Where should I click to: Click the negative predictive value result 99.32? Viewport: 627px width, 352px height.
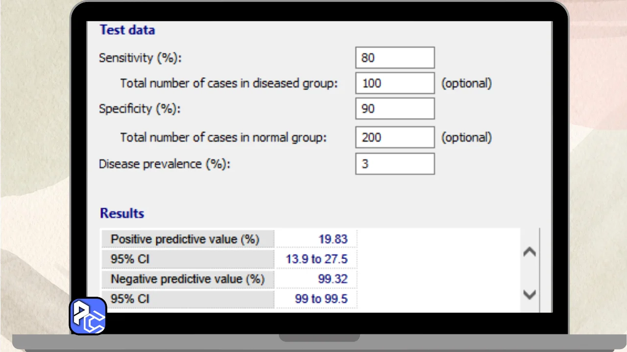pyautogui.click(x=333, y=279)
